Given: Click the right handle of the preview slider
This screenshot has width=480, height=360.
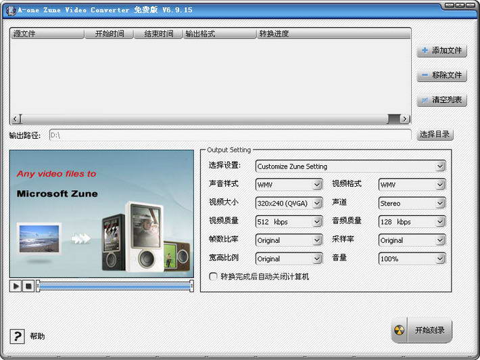Looking at the screenshot, I should [191, 286].
